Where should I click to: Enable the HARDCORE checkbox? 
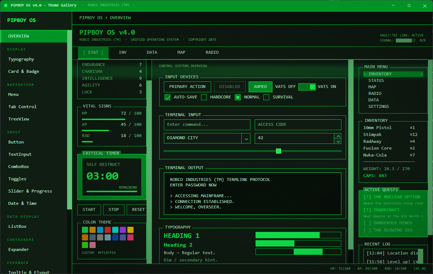coord(204,97)
